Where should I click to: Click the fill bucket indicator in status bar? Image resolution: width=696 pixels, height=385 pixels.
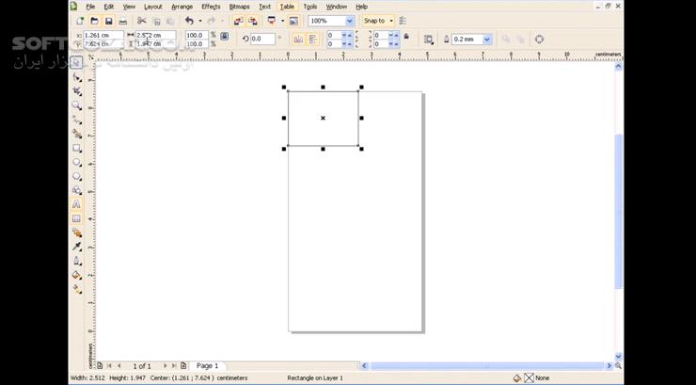tap(517, 377)
